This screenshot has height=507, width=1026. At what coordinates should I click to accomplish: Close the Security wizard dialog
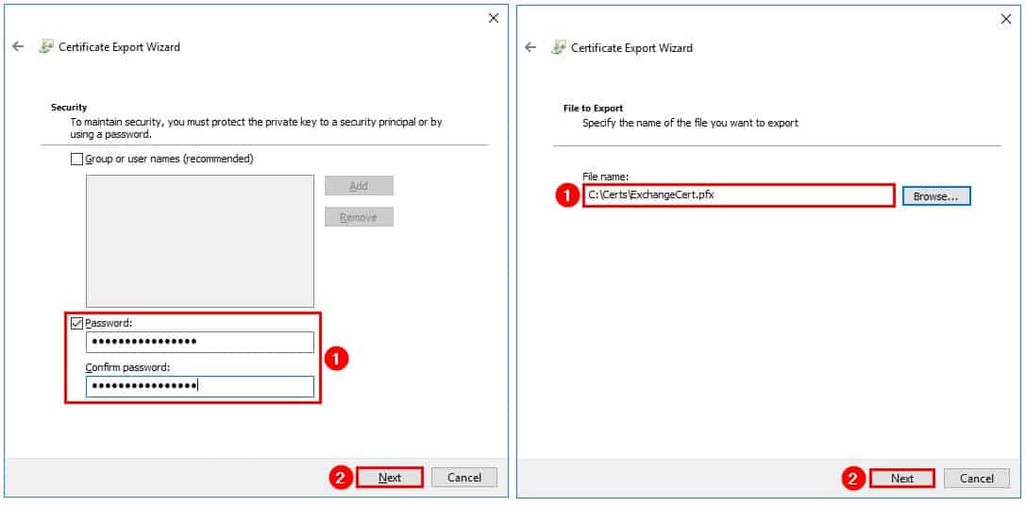coord(493,18)
